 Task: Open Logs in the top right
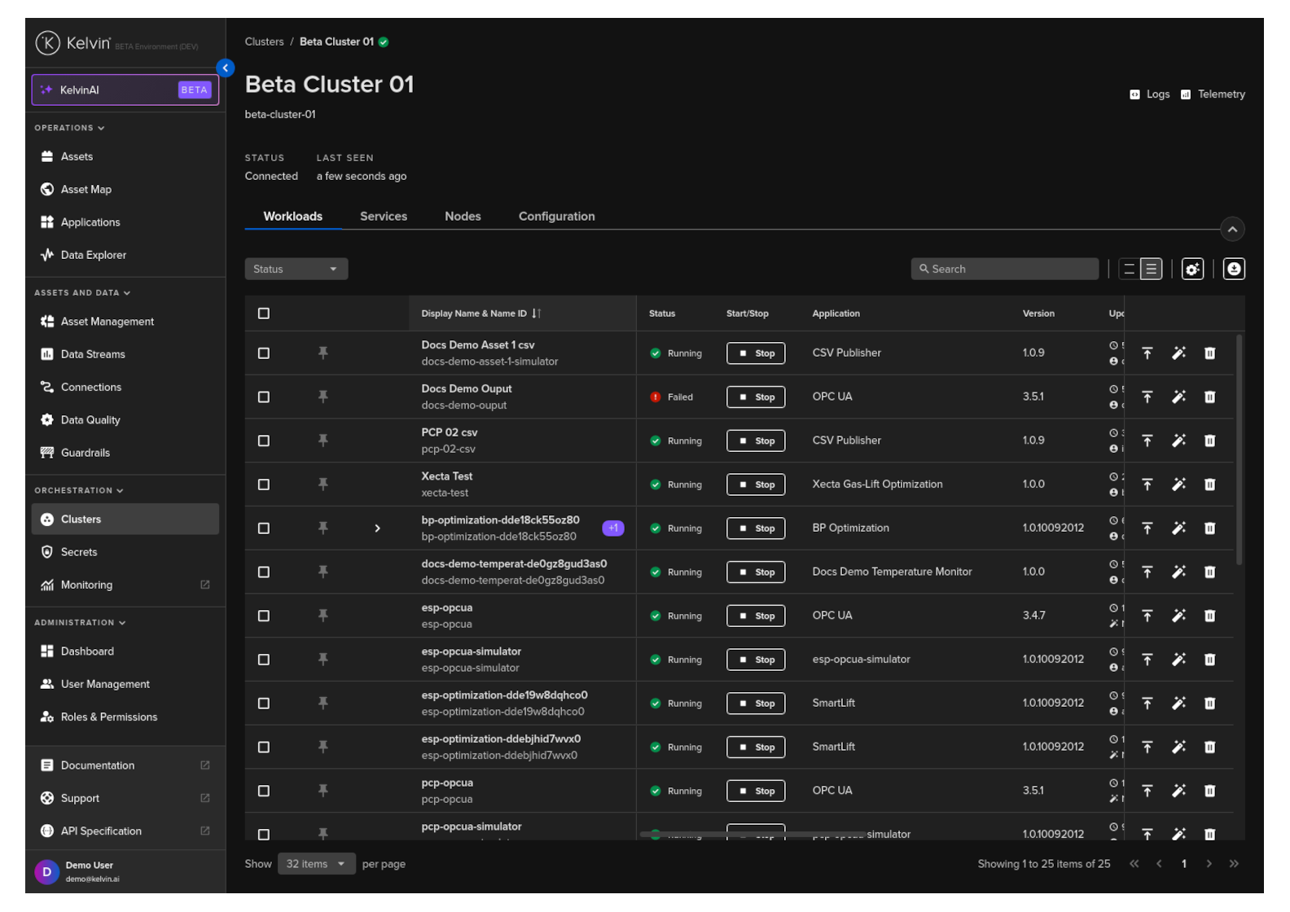click(1150, 94)
